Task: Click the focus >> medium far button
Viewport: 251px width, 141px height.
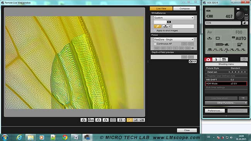Action: tap(181, 48)
